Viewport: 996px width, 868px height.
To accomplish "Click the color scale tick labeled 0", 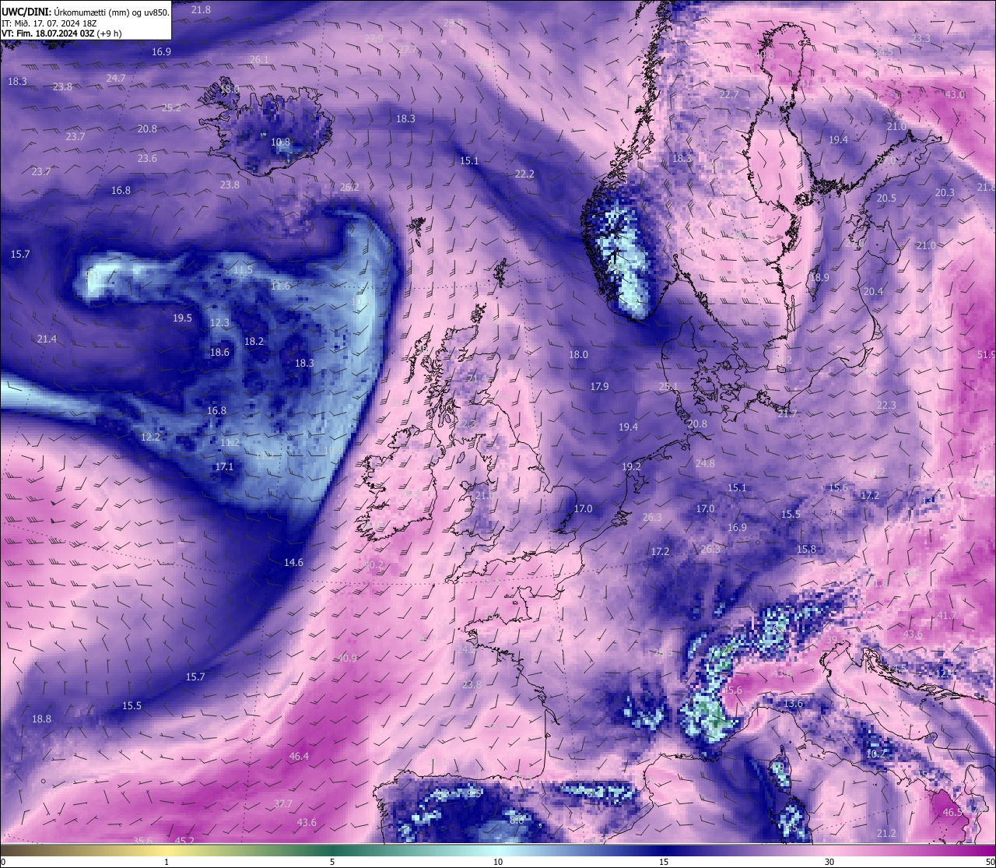I will pos(3,862).
